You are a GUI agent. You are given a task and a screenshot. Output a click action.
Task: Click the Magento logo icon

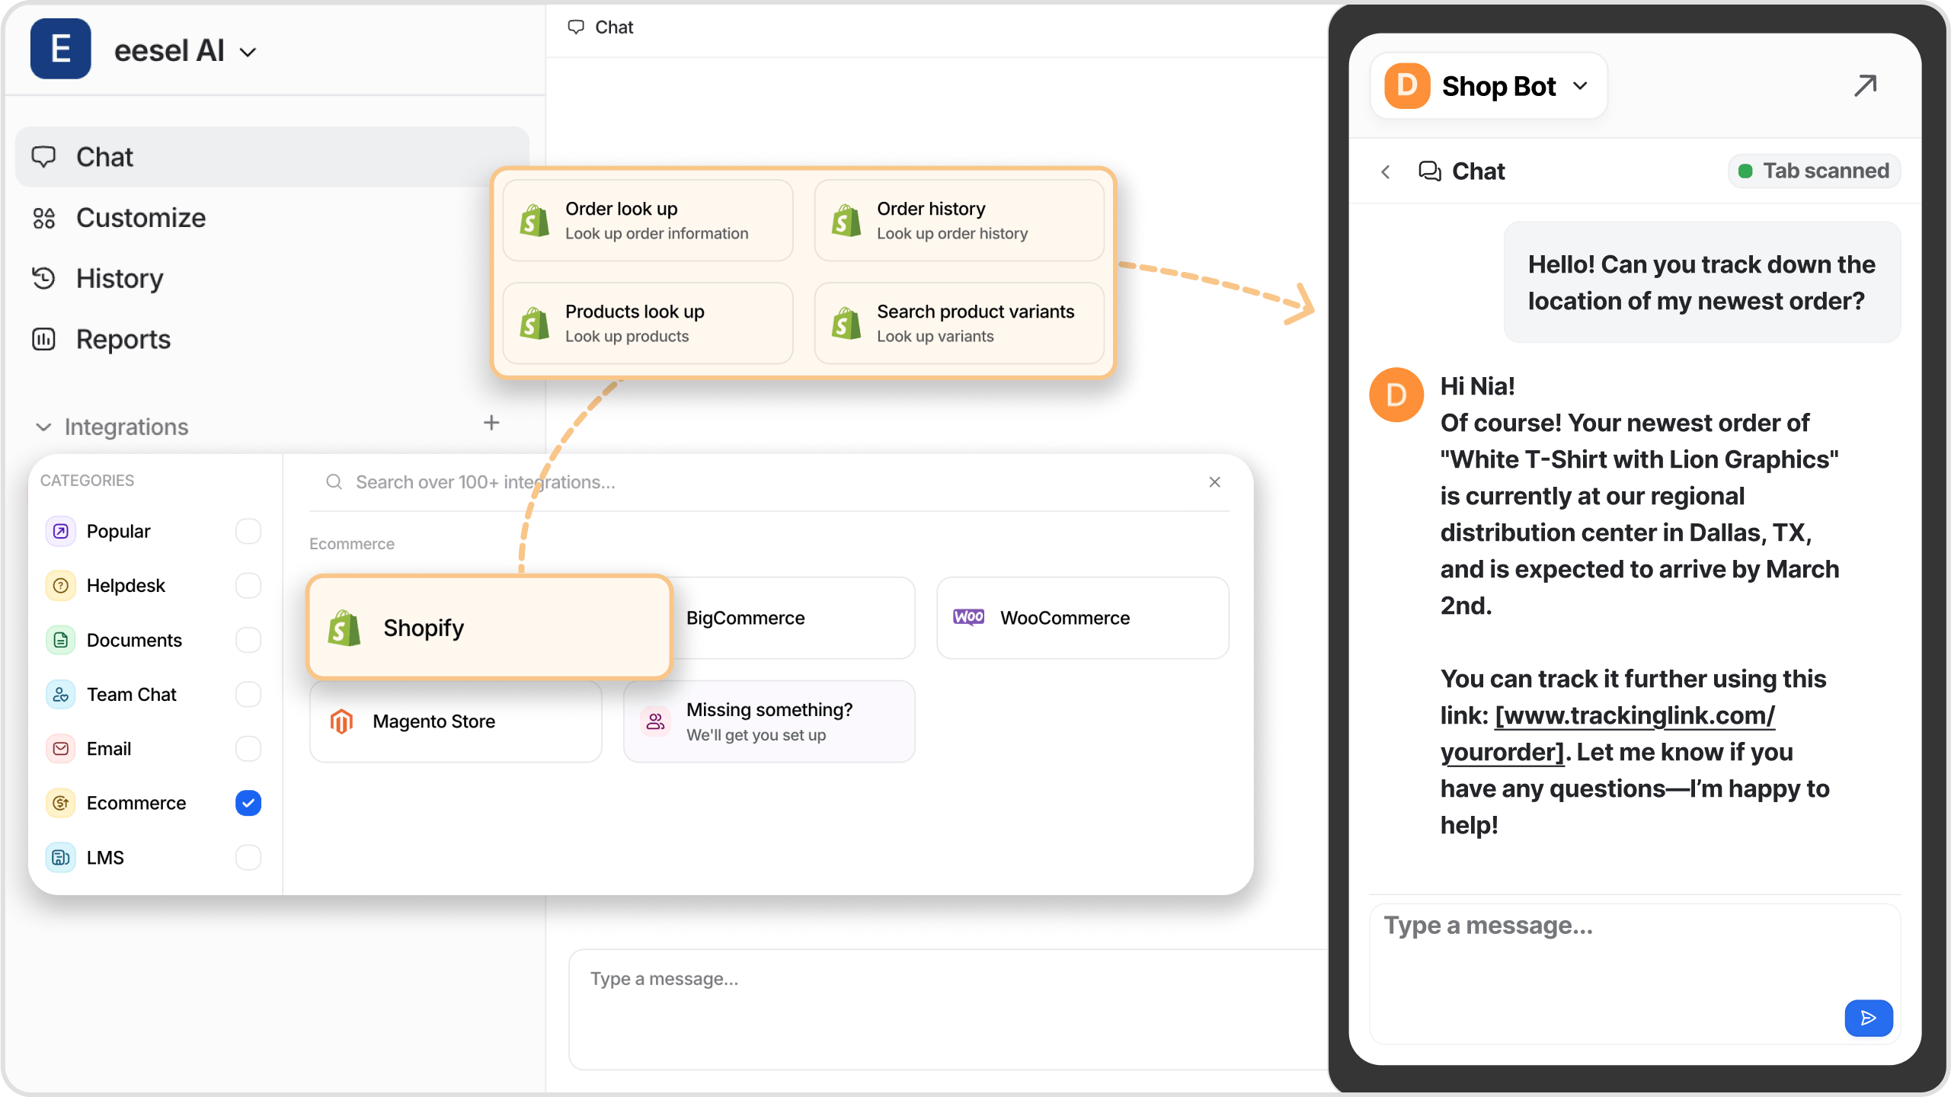pos(341,721)
